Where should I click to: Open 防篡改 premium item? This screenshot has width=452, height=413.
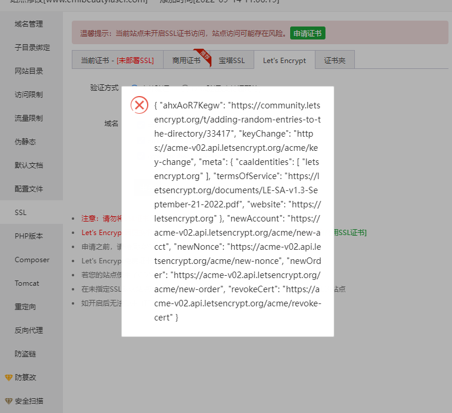25,378
